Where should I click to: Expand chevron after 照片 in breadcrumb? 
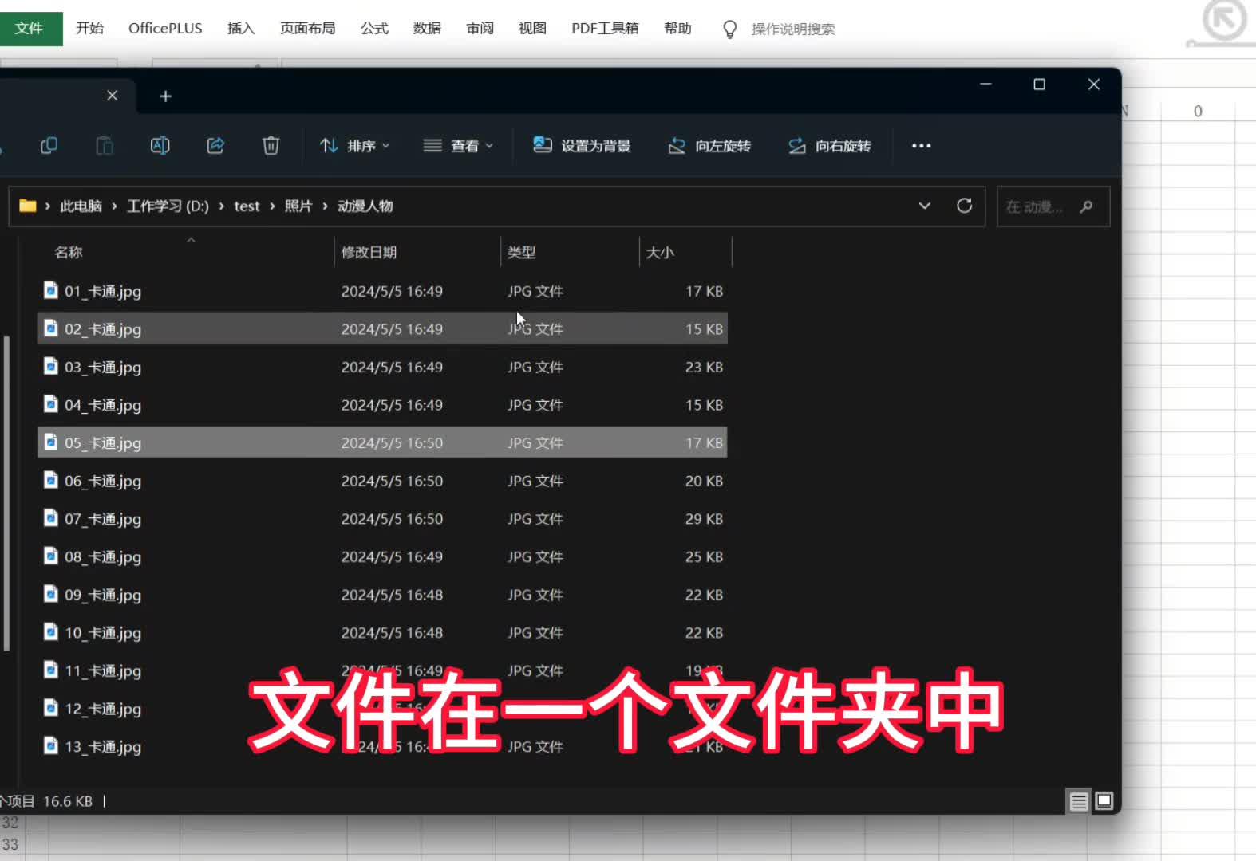(x=325, y=206)
